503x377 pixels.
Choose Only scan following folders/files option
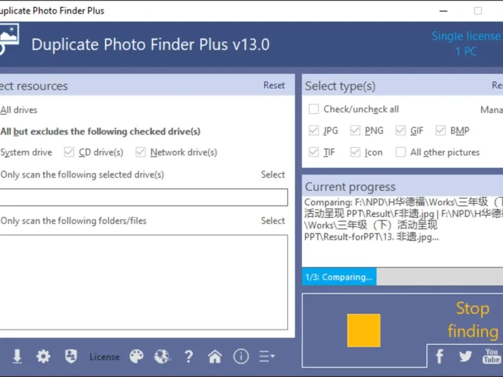(x=73, y=221)
